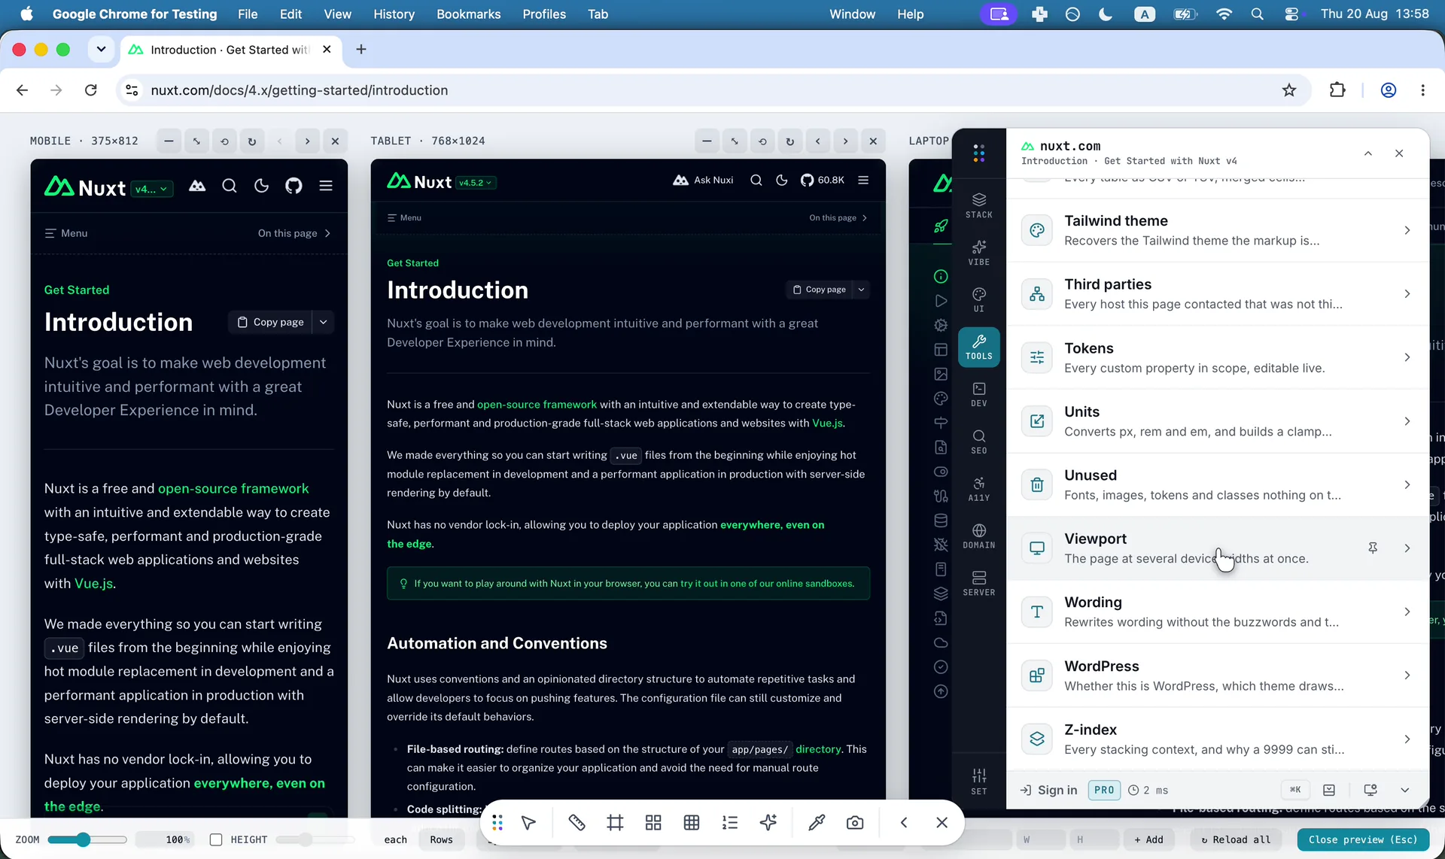Click the ZOOM slider handle
Screen dimensions: 1445x859
(x=83, y=839)
